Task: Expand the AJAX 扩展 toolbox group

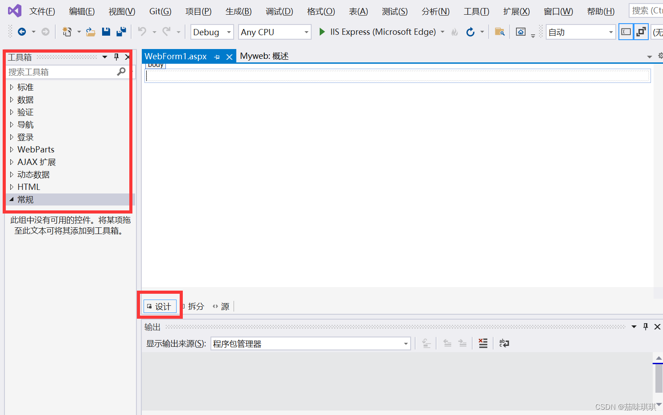Action: click(12, 162)
